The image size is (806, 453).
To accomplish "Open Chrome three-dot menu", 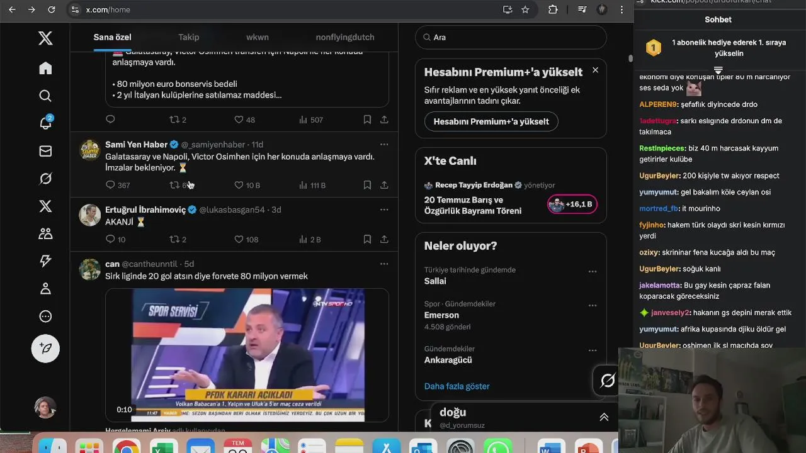I will click(x=622, y=9).
